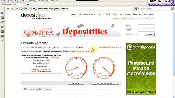Viewport: 175px width, 98px height.
Task: Open the Gold navigation link
Action: [x=80, y=14]
